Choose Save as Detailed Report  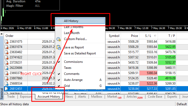click(80, 53)
